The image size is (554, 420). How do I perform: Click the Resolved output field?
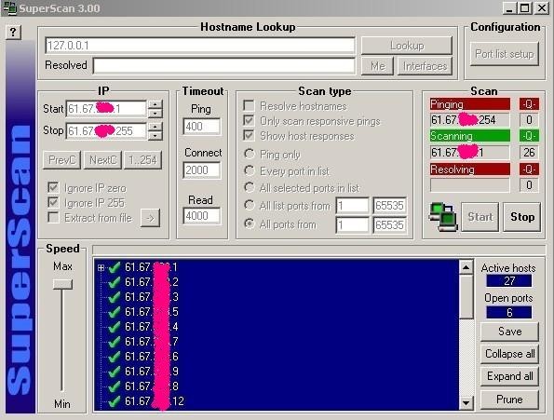[x=224, y=66]
